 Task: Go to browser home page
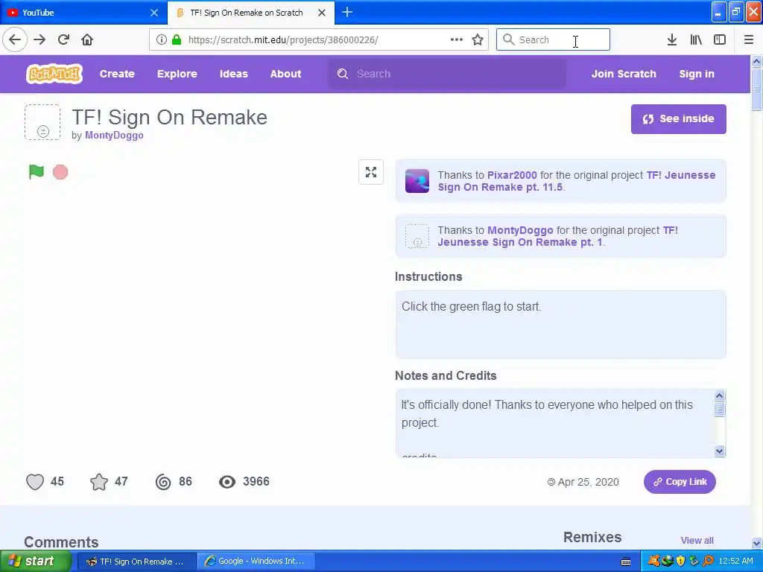[x=87, y=39]
